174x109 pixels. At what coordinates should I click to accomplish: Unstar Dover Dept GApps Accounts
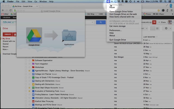click(x=29, y=88)
